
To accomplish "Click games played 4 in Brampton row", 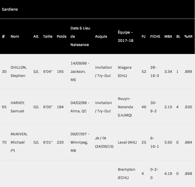I will click(x=143, y=174).
